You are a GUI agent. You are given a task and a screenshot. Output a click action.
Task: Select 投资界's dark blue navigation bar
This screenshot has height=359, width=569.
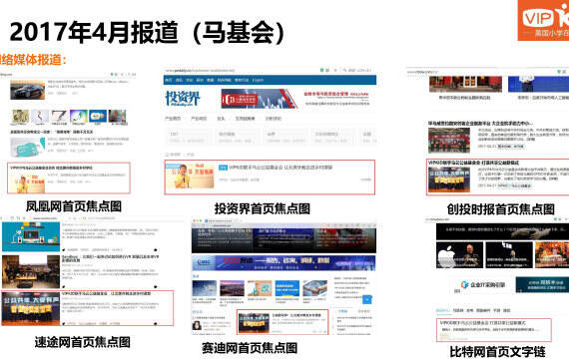point(270,80)
